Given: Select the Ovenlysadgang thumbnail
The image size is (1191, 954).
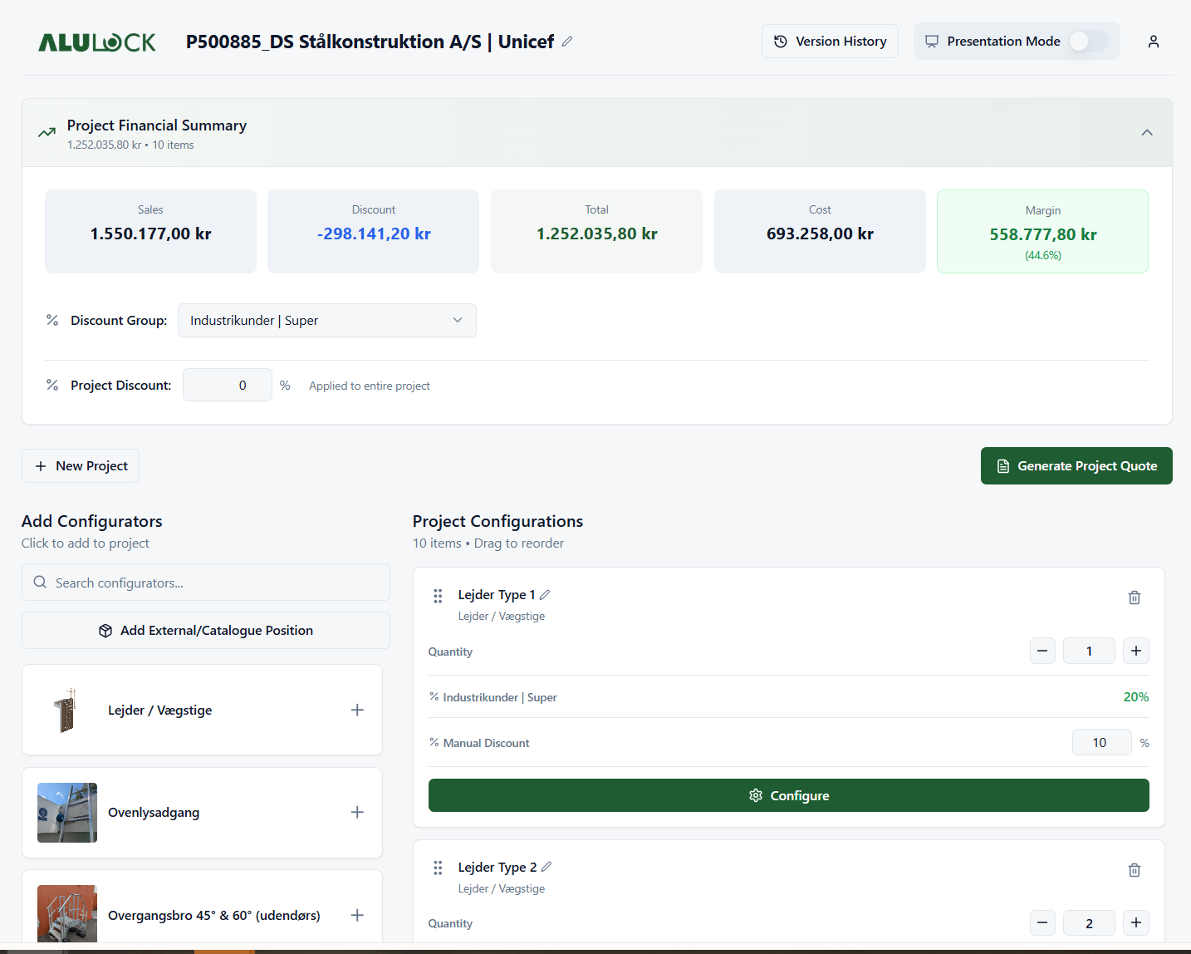Looking at the screenshot, I should (x=67, y=813).
